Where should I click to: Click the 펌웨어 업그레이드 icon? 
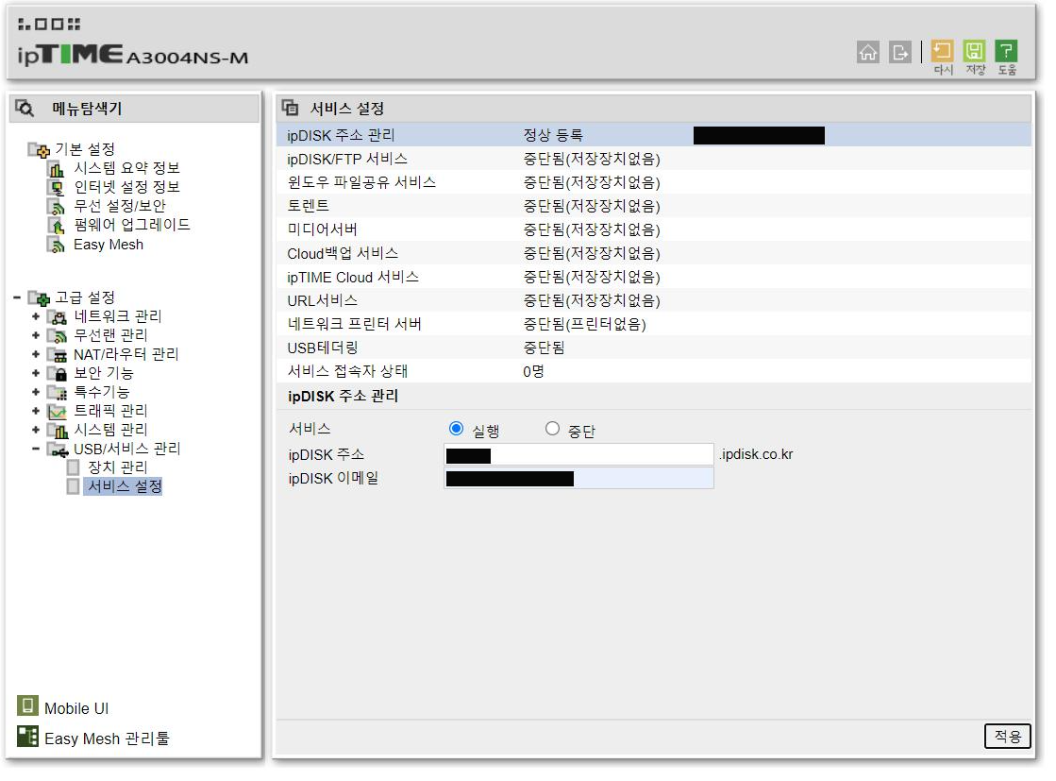tap(57, 225)
